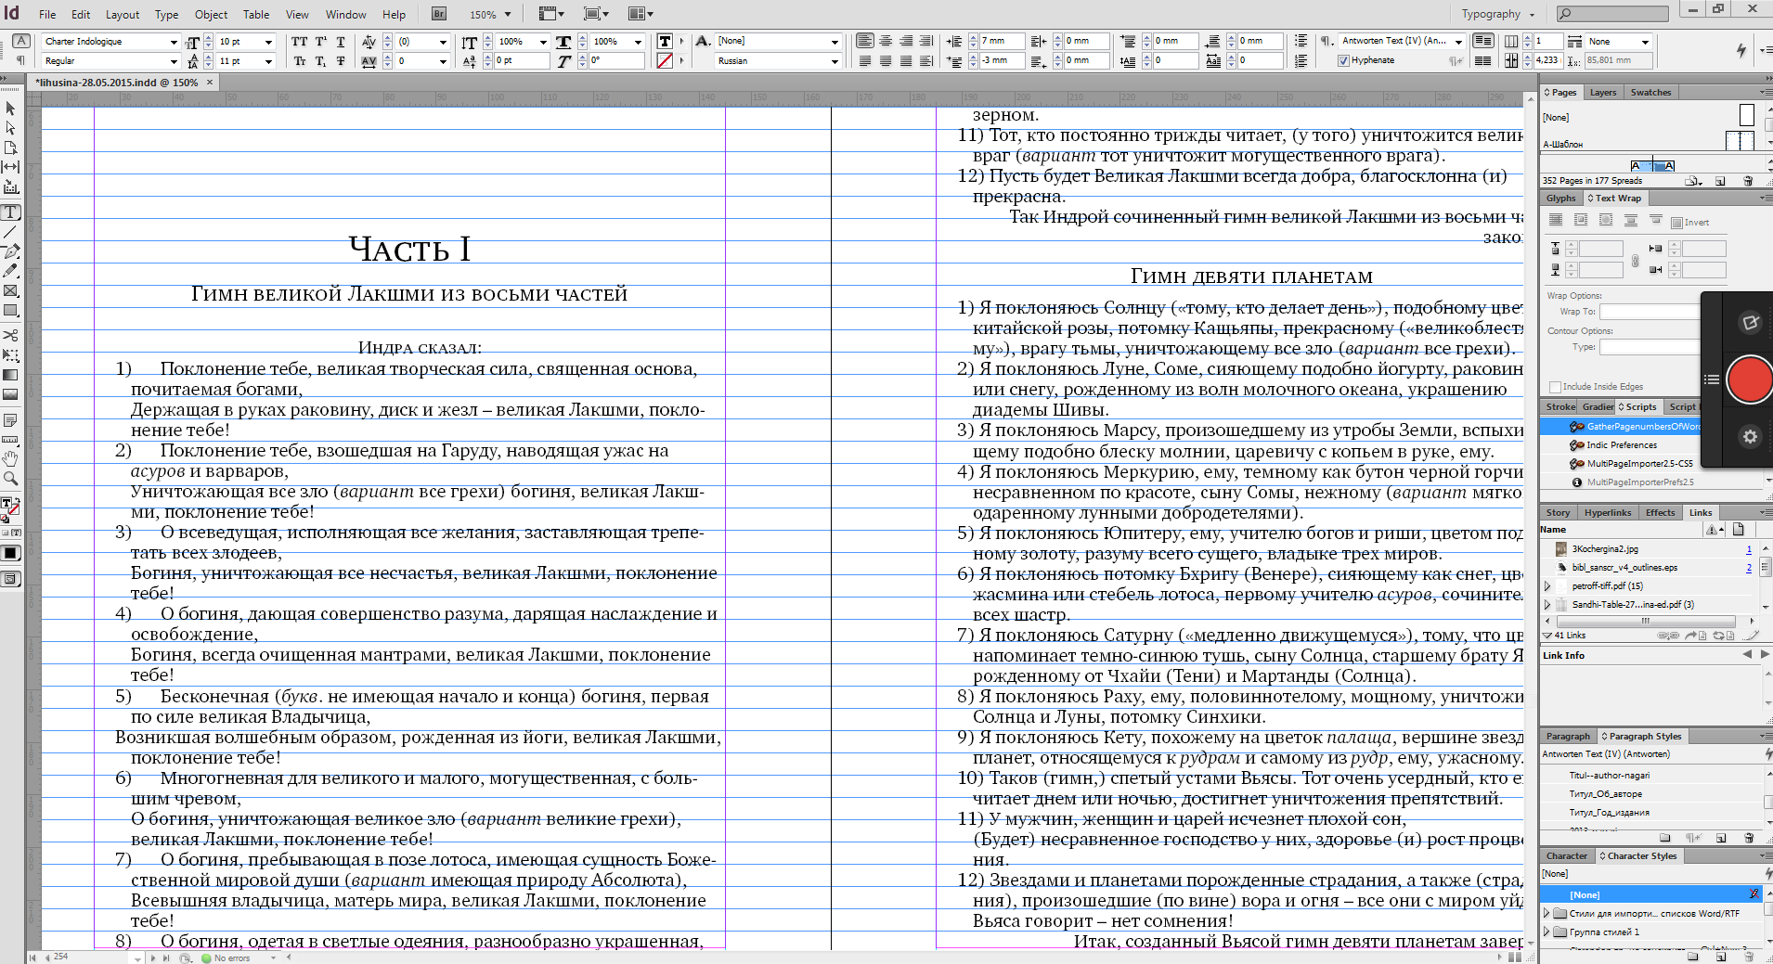
Task: Switch to the Glyphs tab
Action: coord(1560,199)
